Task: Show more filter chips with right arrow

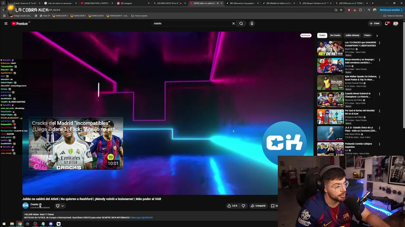Action: [x=377, y=36]
